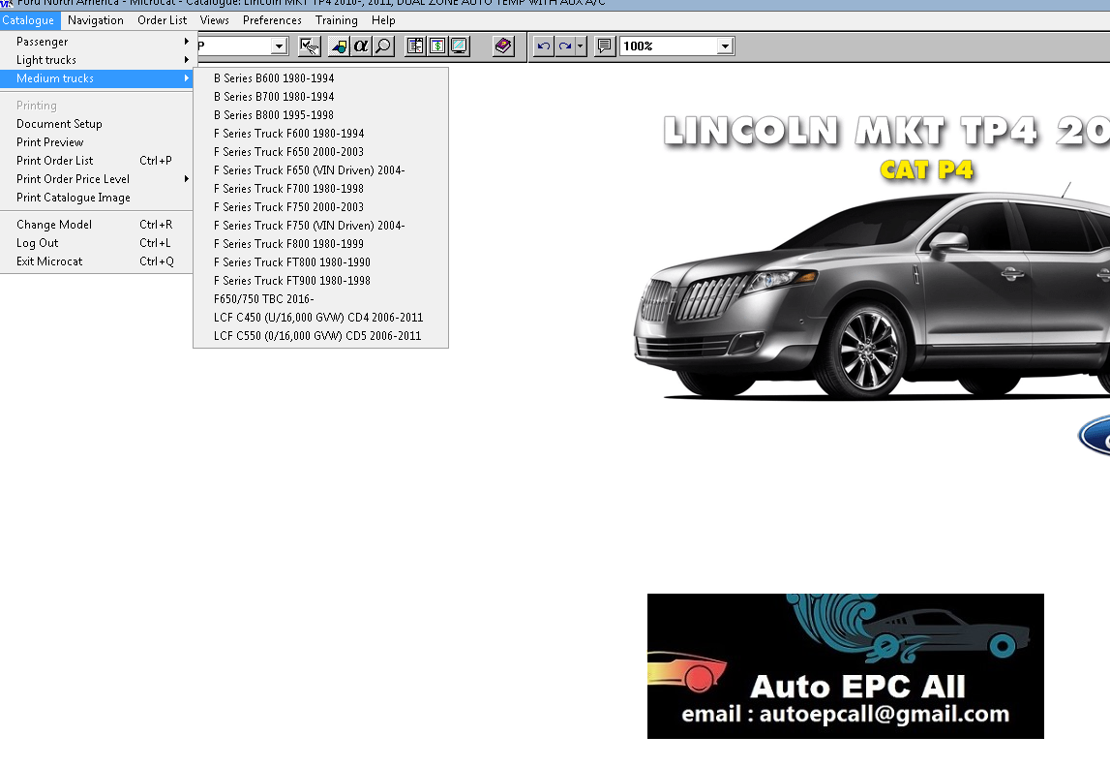The width and height of the screenshot is (1110, 767).
Task: Select Exit Microcat menu entry
Action: pos(96,261)
